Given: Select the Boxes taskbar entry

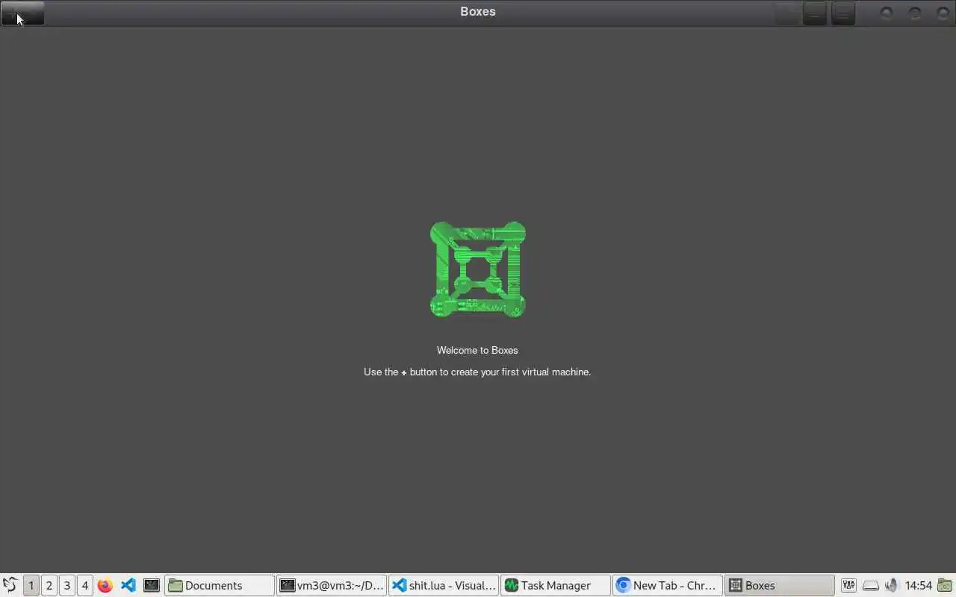Looking at the screenshot, I should tap(780, 585).
